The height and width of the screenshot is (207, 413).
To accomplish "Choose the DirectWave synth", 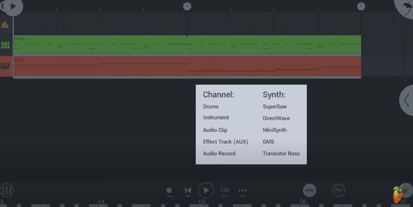I will coord(276,118).
